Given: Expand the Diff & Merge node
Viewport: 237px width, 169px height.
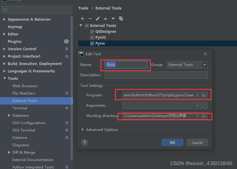Looking at the screenshot, I should 9,152.
